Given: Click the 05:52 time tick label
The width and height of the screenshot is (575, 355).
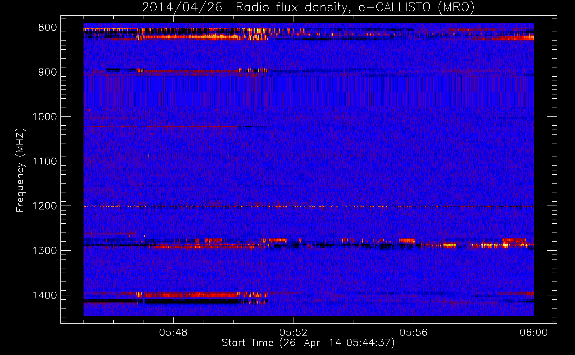Looking at the screenshot, I should (x=294, y=333).
